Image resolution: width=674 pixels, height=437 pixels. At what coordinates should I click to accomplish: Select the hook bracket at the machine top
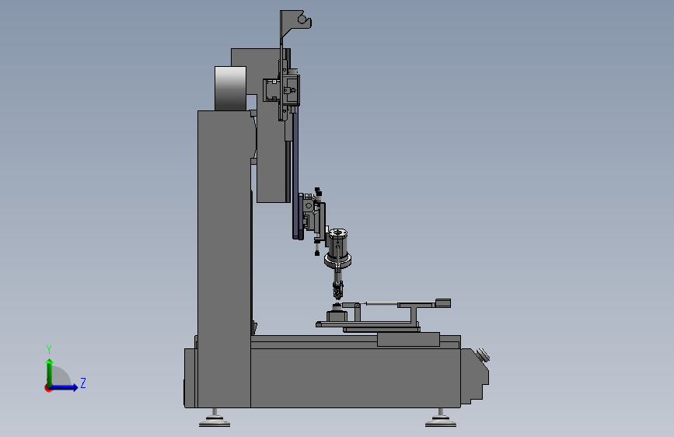point(295,25)
